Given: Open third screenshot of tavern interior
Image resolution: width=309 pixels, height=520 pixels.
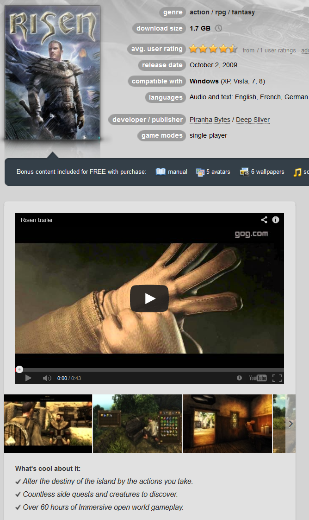Looking at the screenshot, I should coord(228,424).
